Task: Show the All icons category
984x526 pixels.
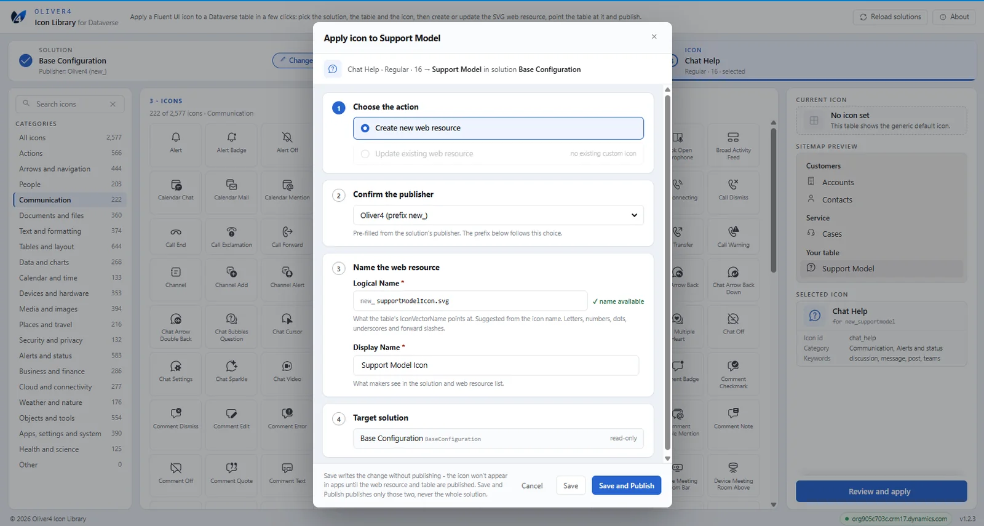Action: pos(70,138)
